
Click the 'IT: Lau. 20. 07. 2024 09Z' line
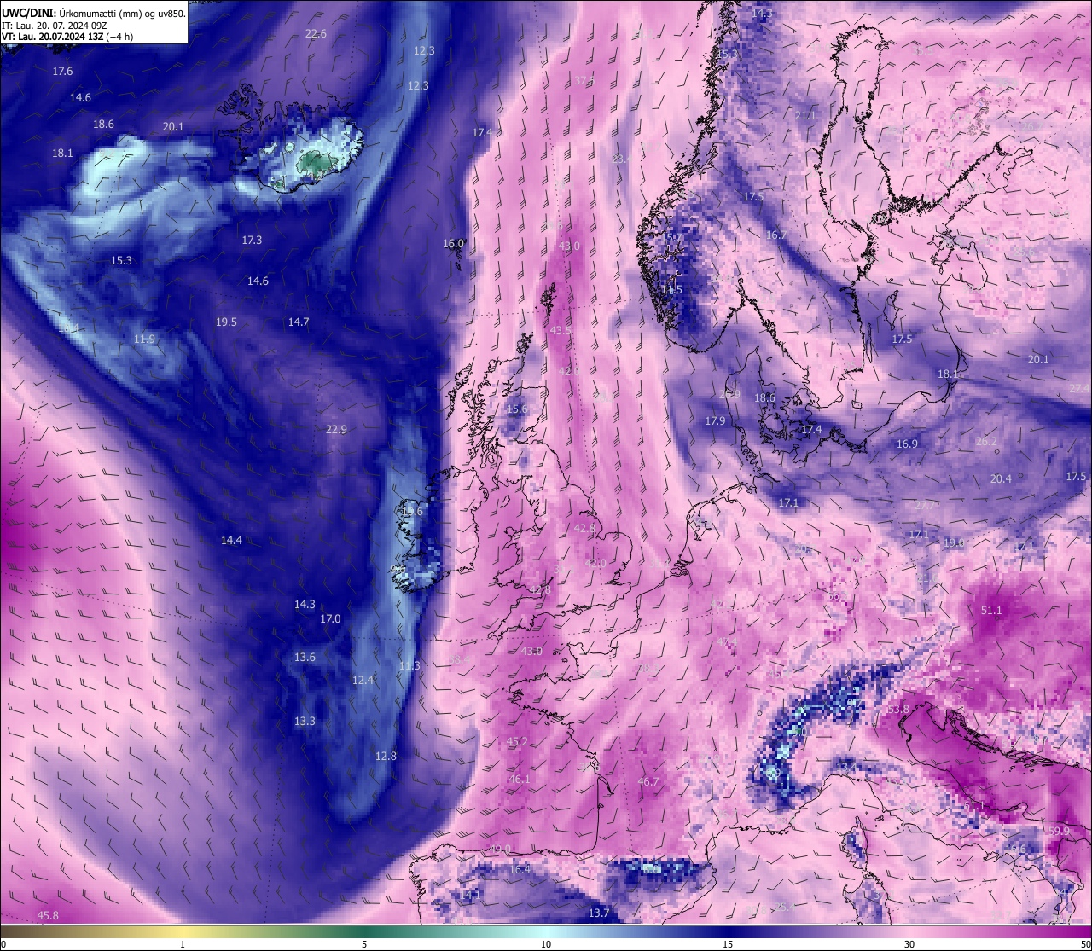coord(55,25)
